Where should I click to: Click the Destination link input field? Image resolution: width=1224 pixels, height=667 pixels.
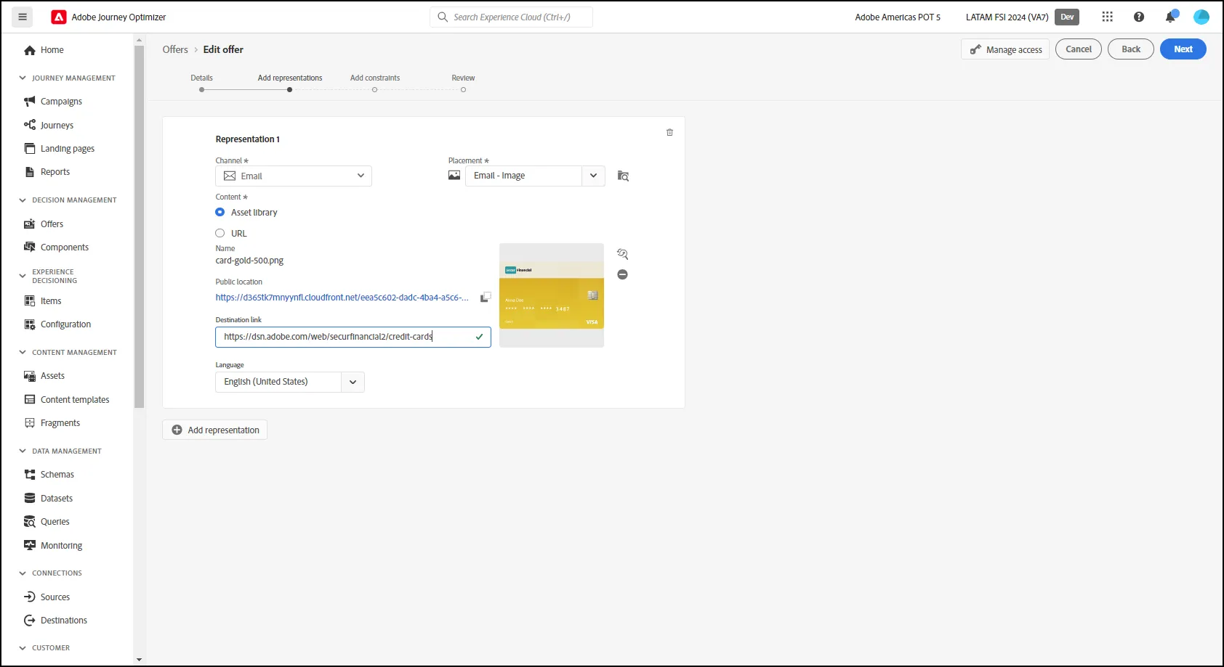353,337
